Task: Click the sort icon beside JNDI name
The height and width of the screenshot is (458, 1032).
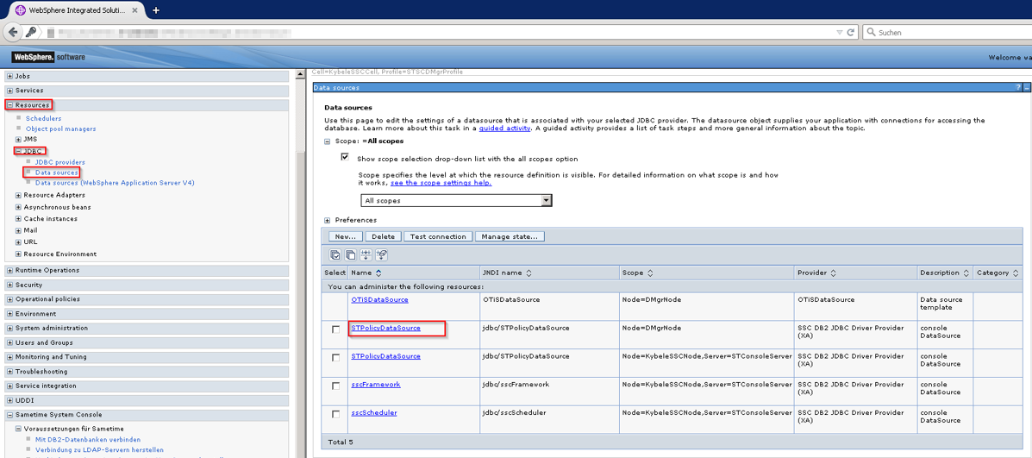Action: [x=529, y=273]
